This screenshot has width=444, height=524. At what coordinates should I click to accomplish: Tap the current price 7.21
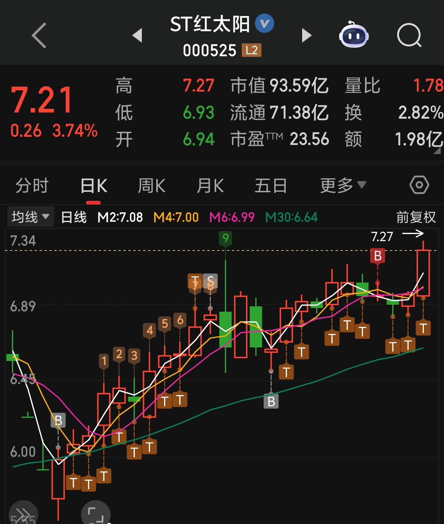[x=42, y=100]
